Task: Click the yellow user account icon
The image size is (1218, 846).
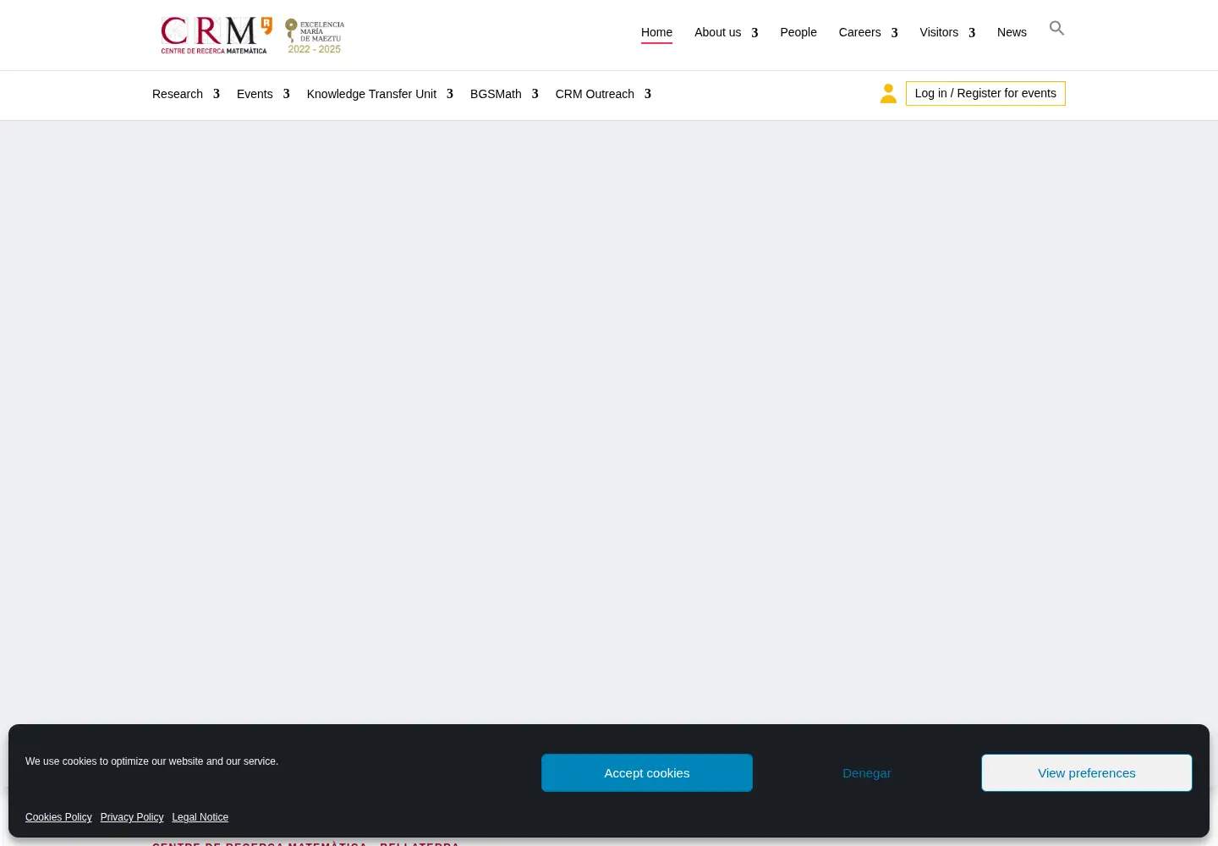Action: [888, 93]
